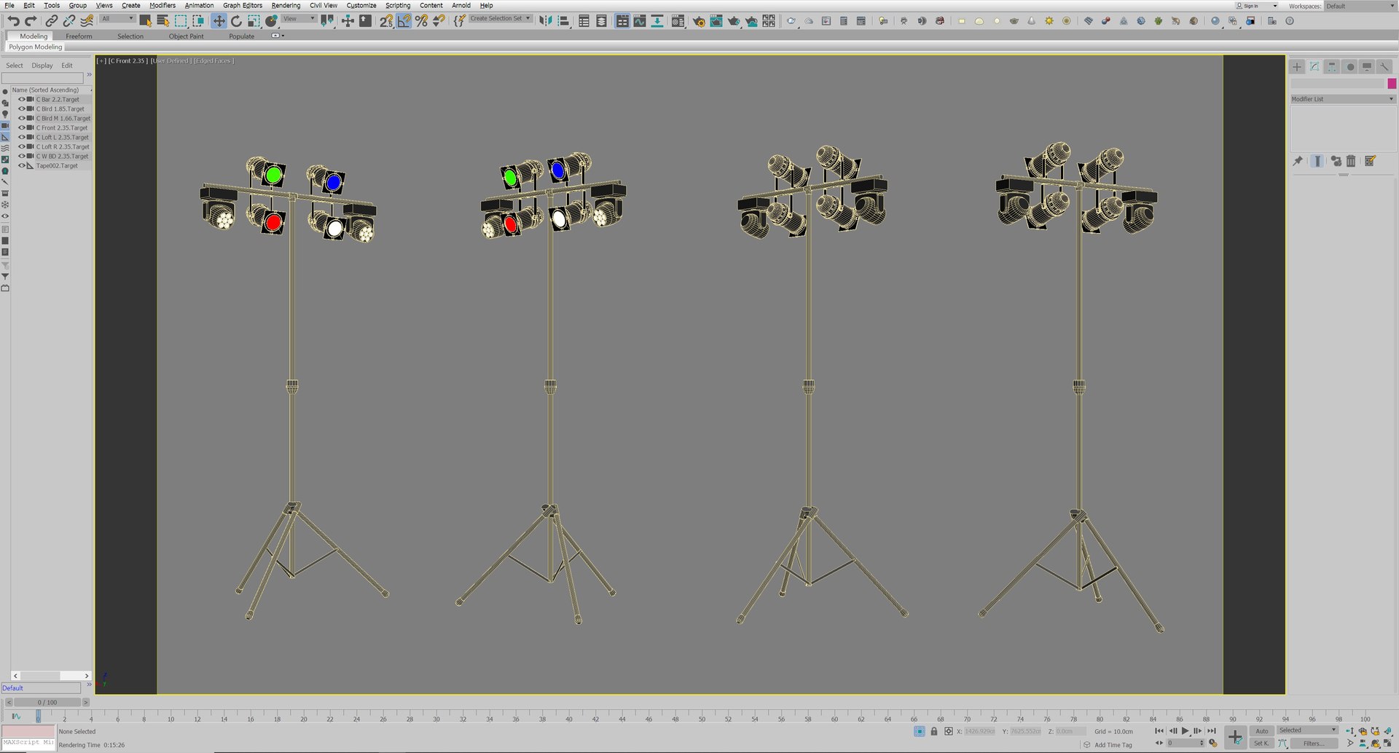Toggle visibility of C Bird 1.85.Target

[x=21, y=109]
